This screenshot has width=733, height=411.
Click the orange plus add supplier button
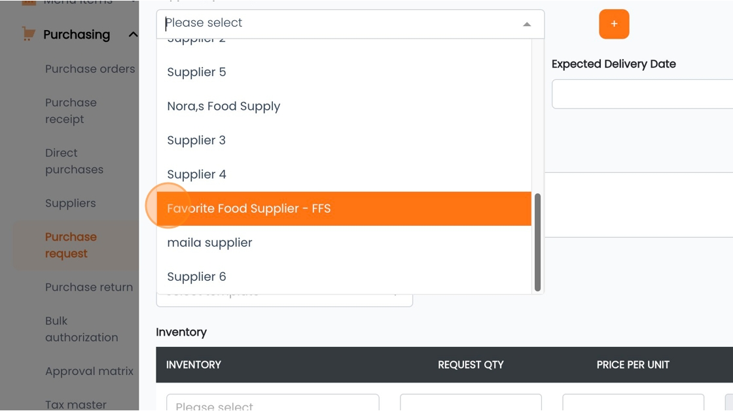click(x=614, y=24)
